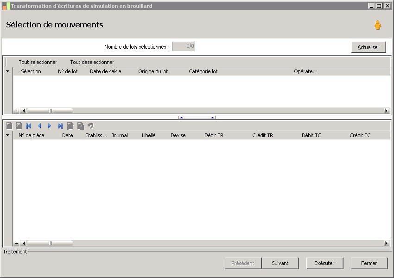394x278 pixels.
Task: Click the first gray document icon in lower toolbar
Action: (9, 126)
